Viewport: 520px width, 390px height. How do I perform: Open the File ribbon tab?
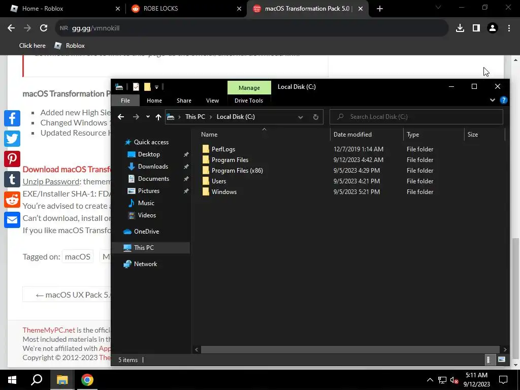[125, 101]
